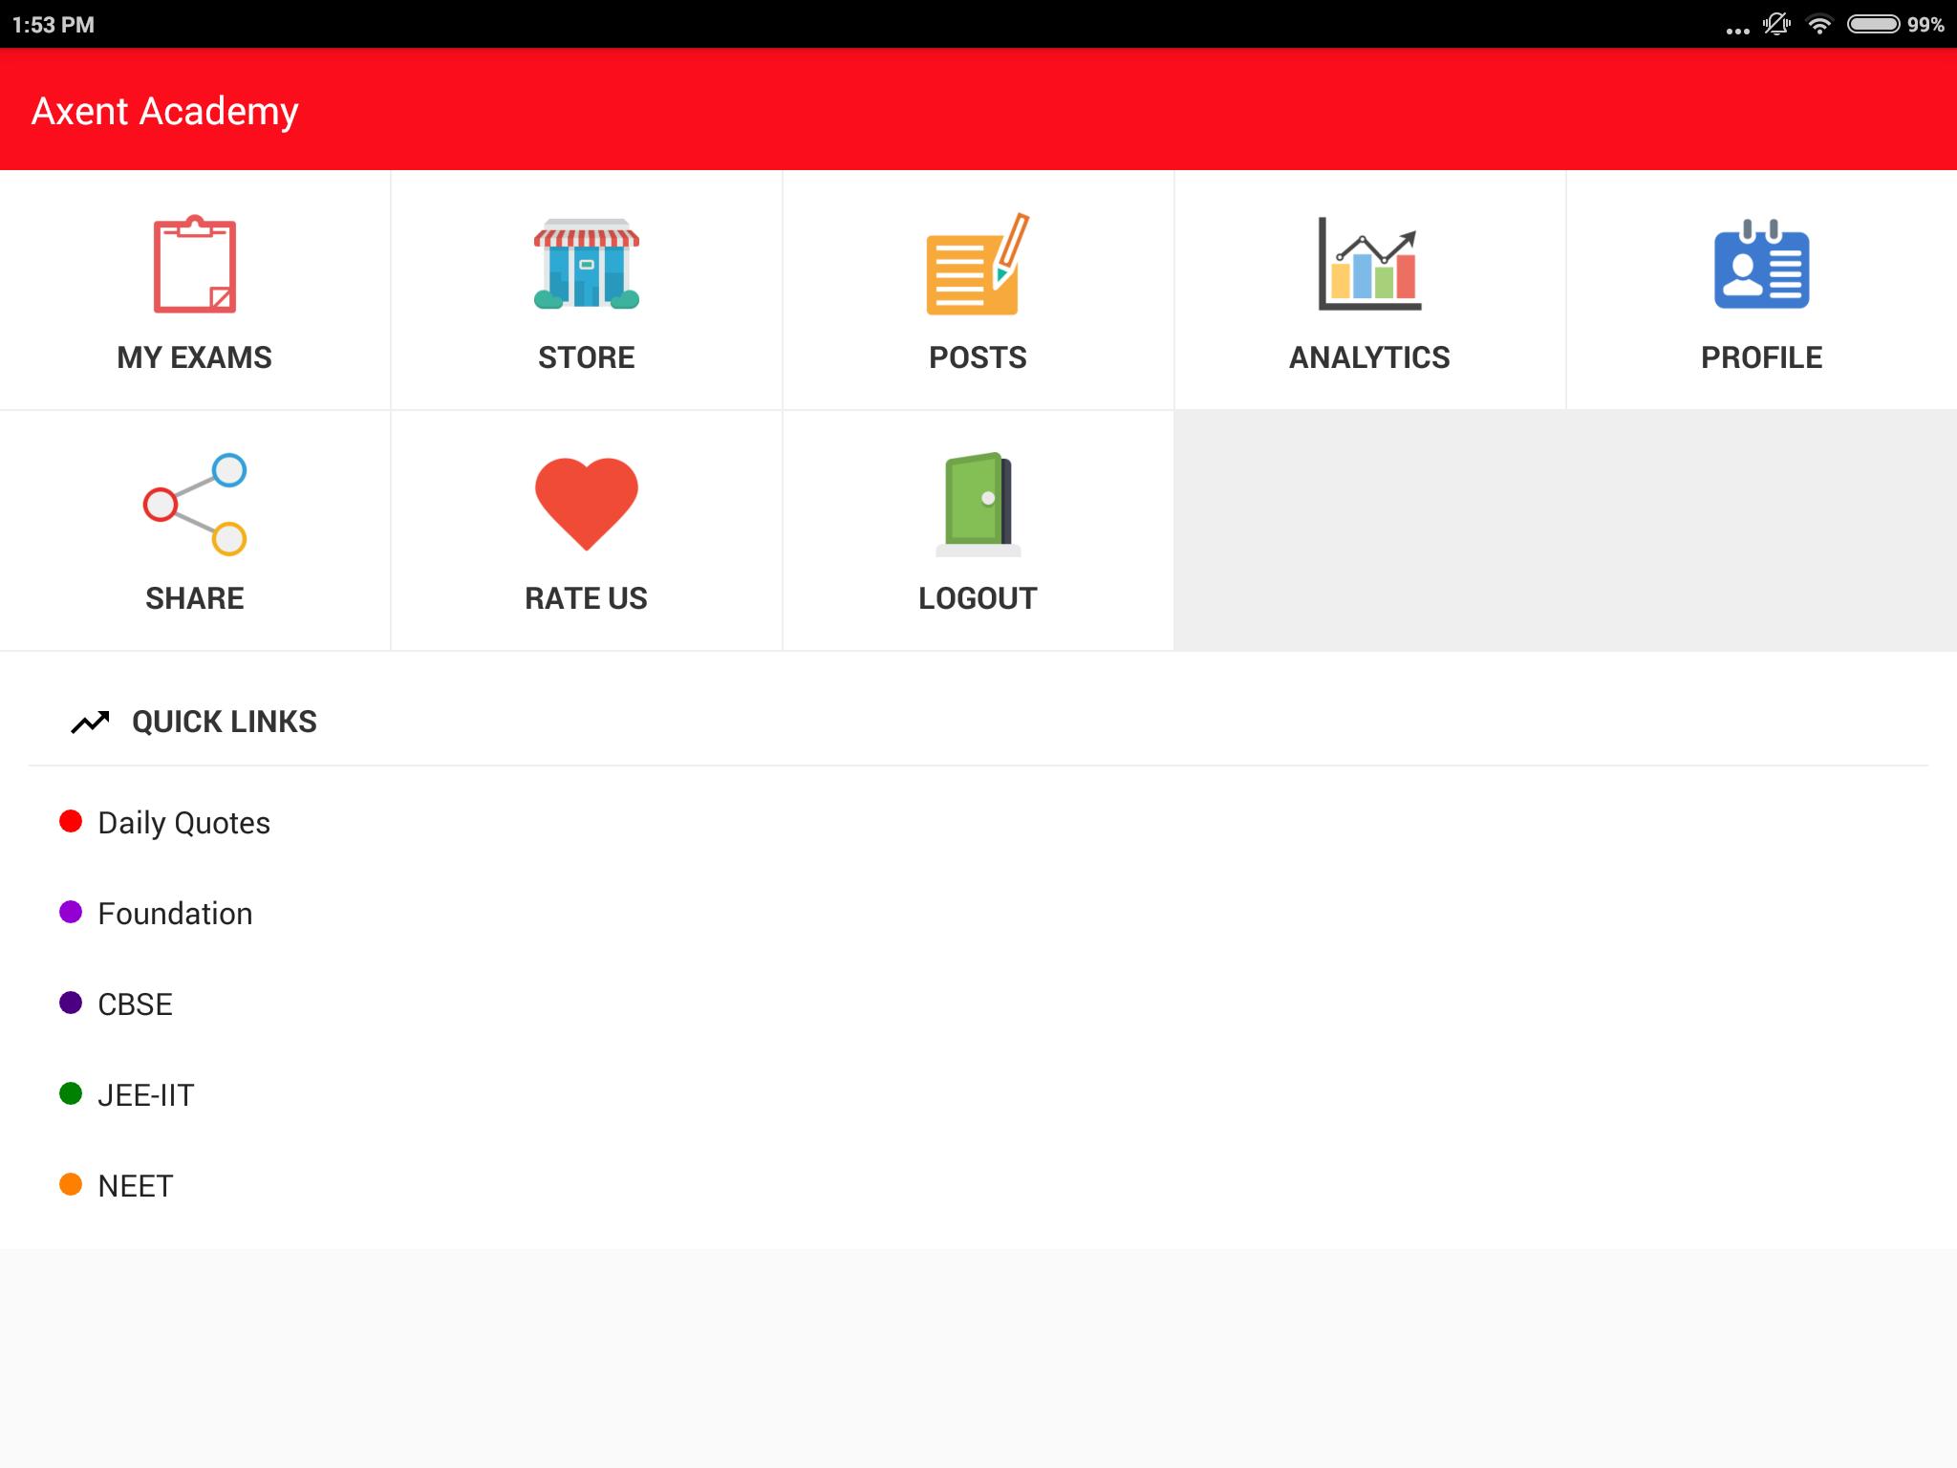Viewport: 1957px width, 1468px height.
Task: Open the CBSE quick link
Action: point(136,1004)
